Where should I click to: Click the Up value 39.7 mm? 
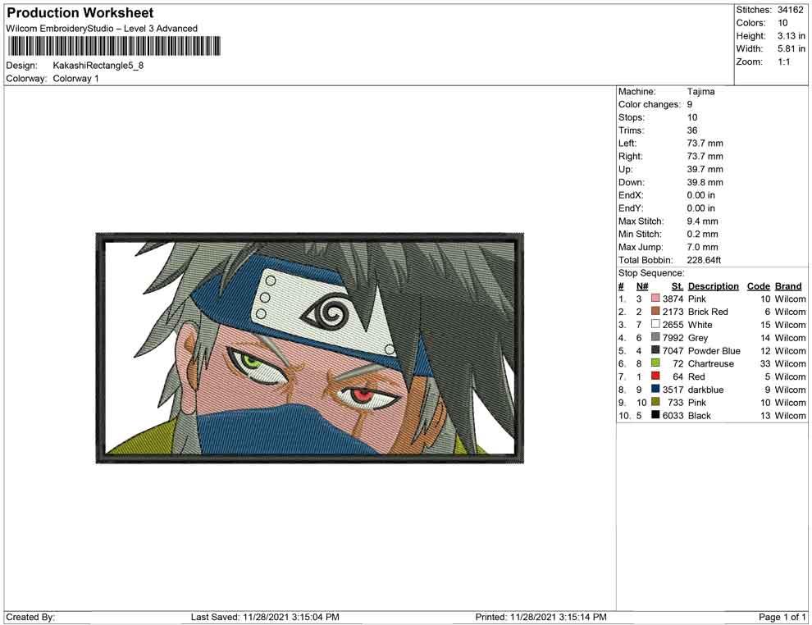tap(705, 169)
